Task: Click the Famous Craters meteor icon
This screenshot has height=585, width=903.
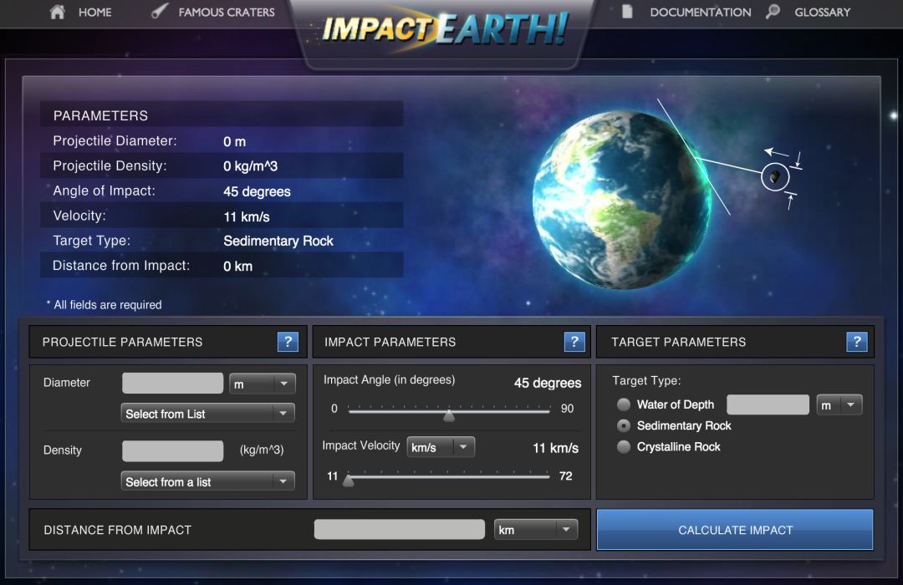Action: [x=160, y=10]
